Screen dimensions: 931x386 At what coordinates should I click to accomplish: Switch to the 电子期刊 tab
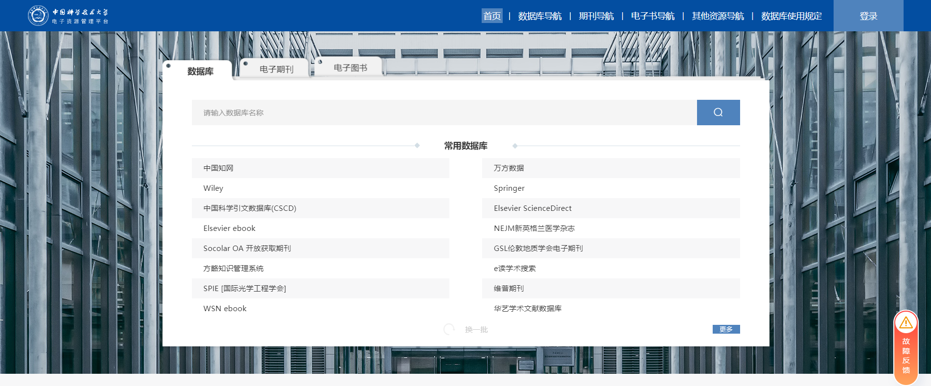[276, 69]
